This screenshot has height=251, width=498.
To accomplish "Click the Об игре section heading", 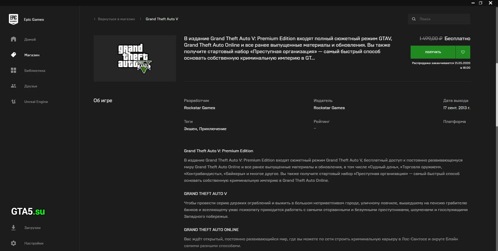I will click(x=103, y=100).
